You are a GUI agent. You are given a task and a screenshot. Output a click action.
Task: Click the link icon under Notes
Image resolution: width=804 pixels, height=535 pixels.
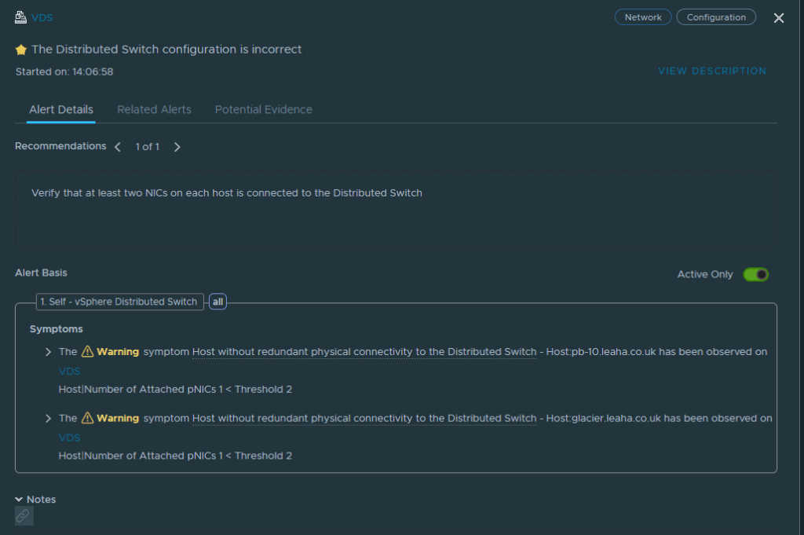click(x=24, y=515)
